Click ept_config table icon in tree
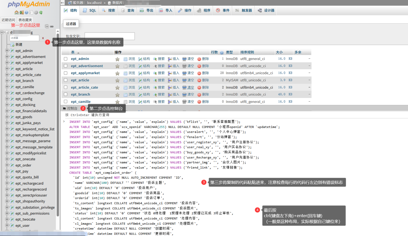Viewport: 408px width, 236px height. click(x=12, y=99)
